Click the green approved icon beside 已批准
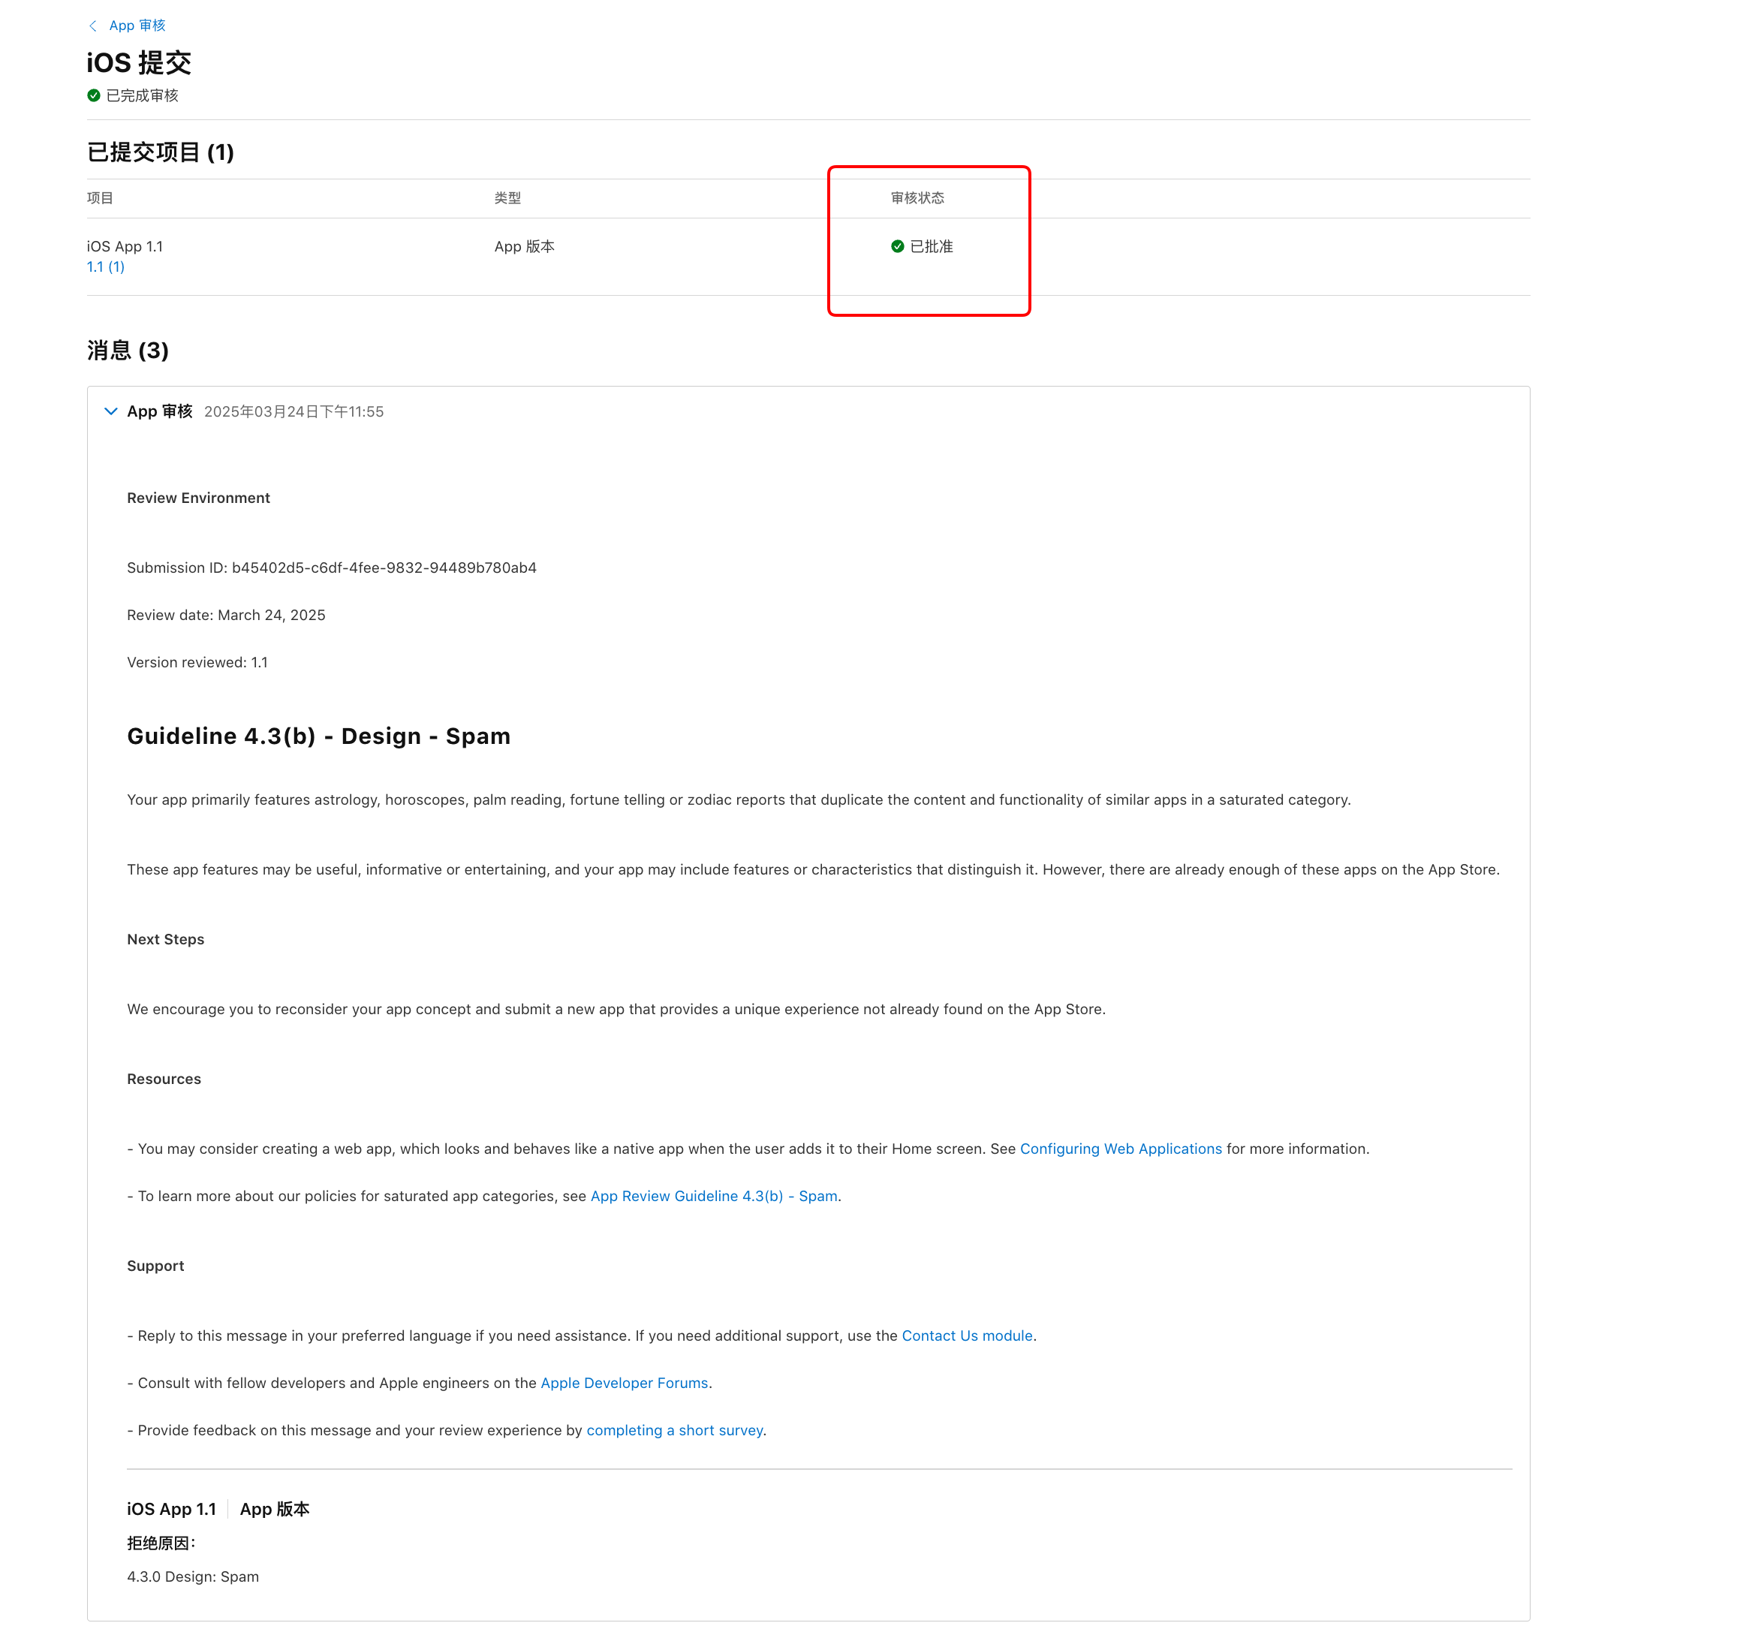 (897, 246)
